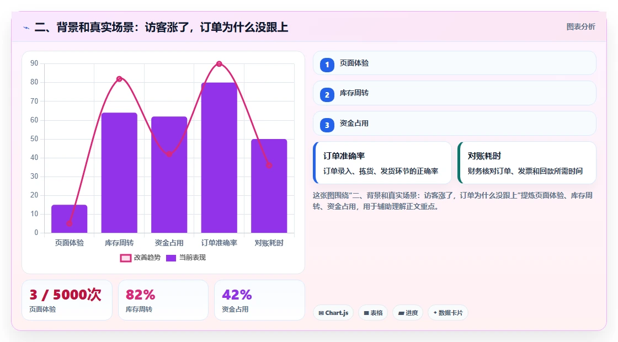Open the 订单准确率 card
This screenshot has width=618, height=342.
tap(382, 163)
